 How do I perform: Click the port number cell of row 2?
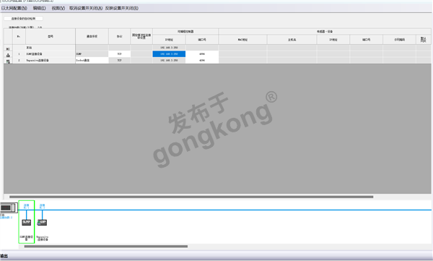(202, 60)
